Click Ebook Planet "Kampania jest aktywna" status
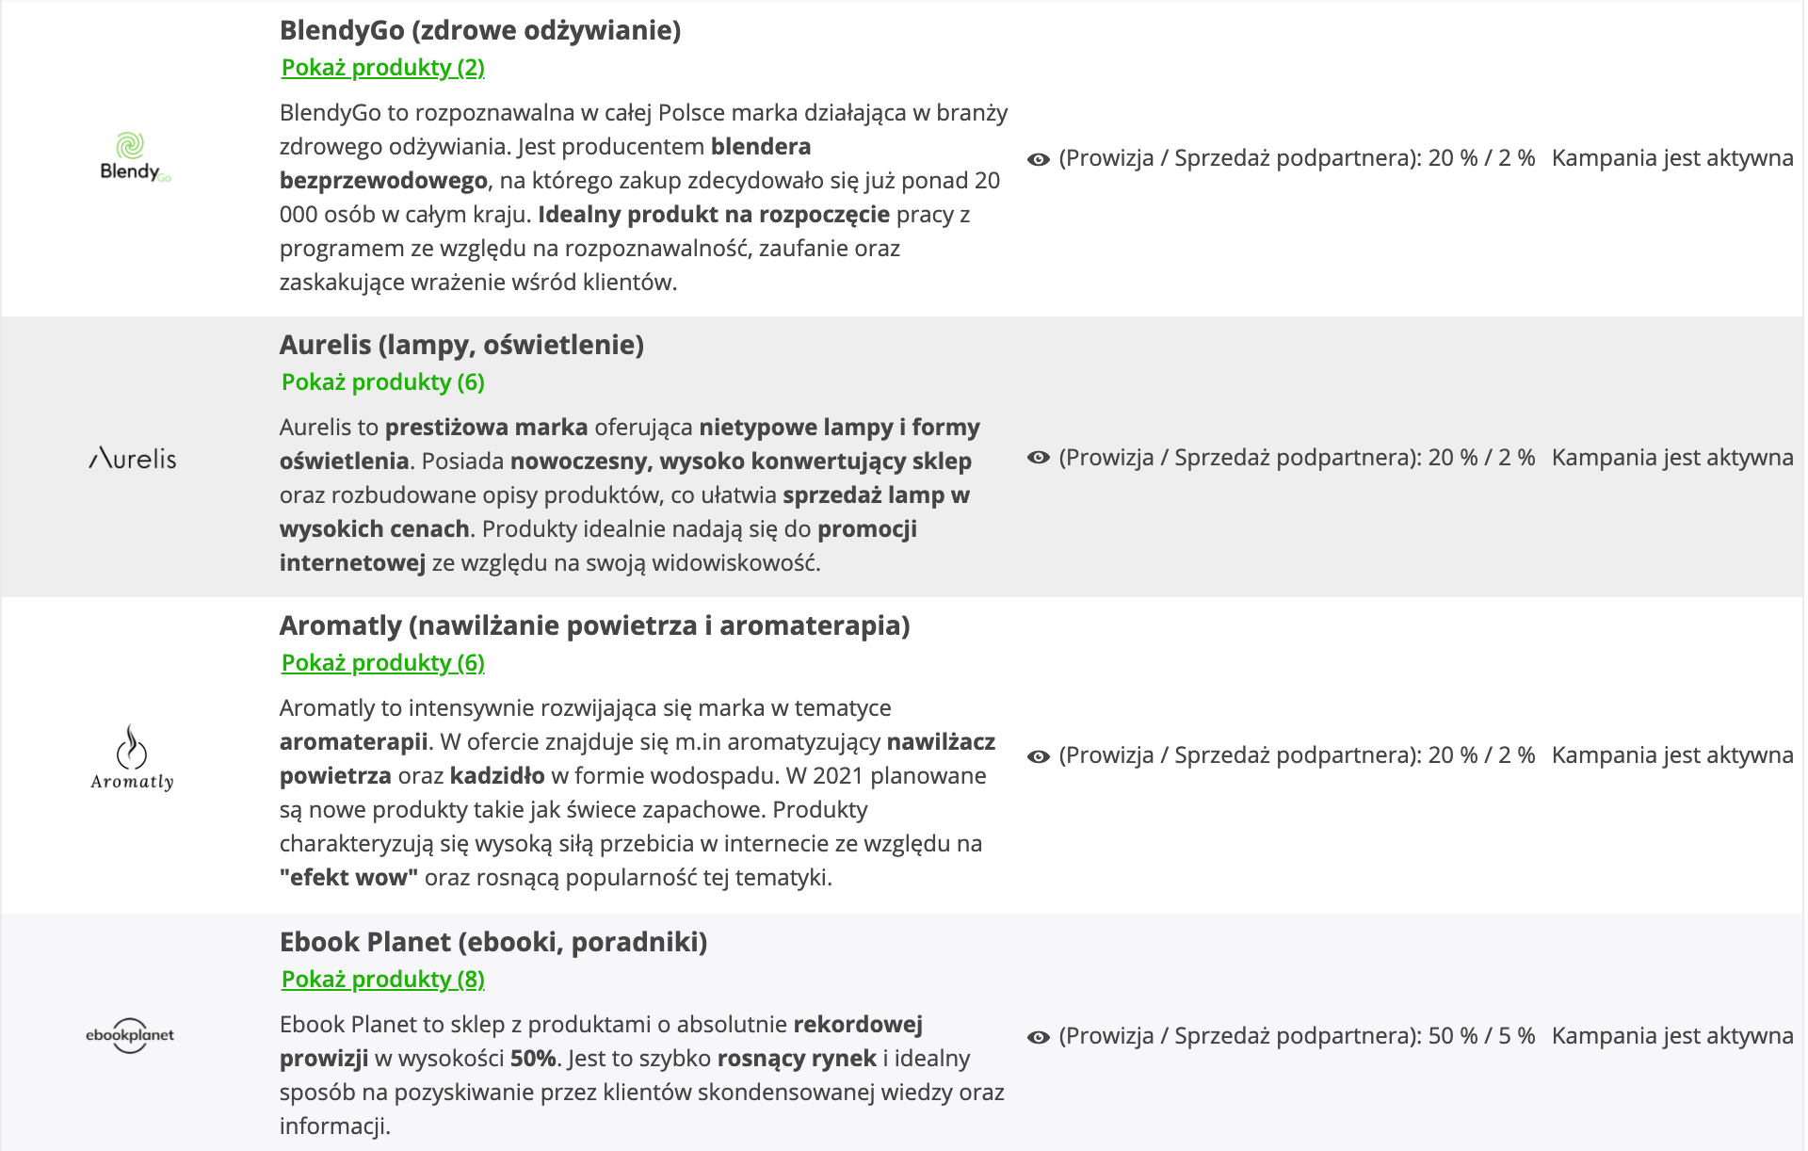Screen dimensions: 1808x1151 pyautogui.click(x=1672, y=1036)
